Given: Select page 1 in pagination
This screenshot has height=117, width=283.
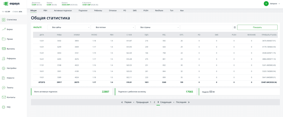Looking at the screenshot, I should pos(151,102).
